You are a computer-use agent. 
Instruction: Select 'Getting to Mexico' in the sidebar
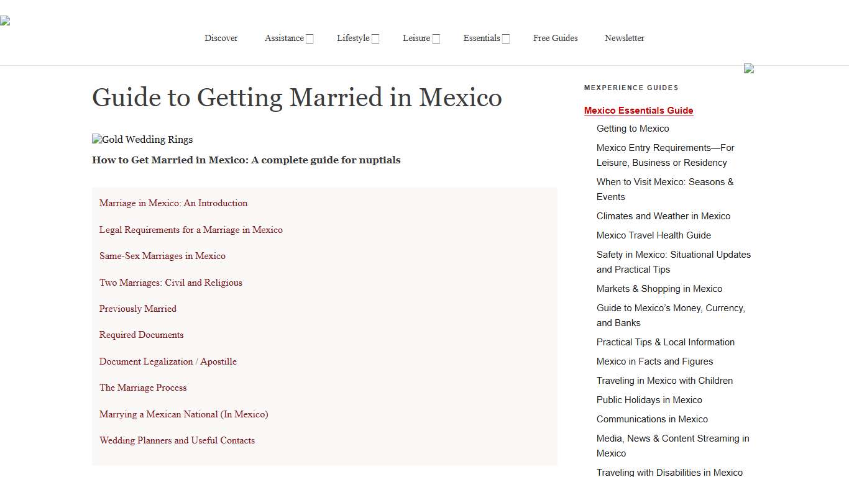point(632,129)
